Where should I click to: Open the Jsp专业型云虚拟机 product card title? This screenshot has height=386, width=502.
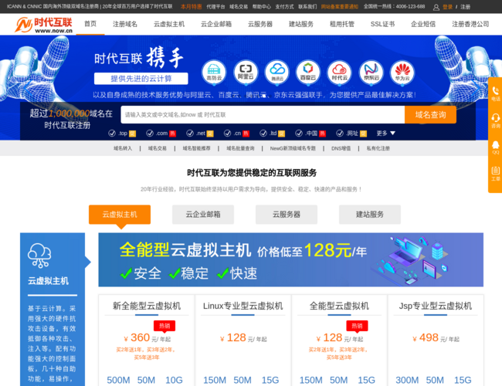point(436,306)
